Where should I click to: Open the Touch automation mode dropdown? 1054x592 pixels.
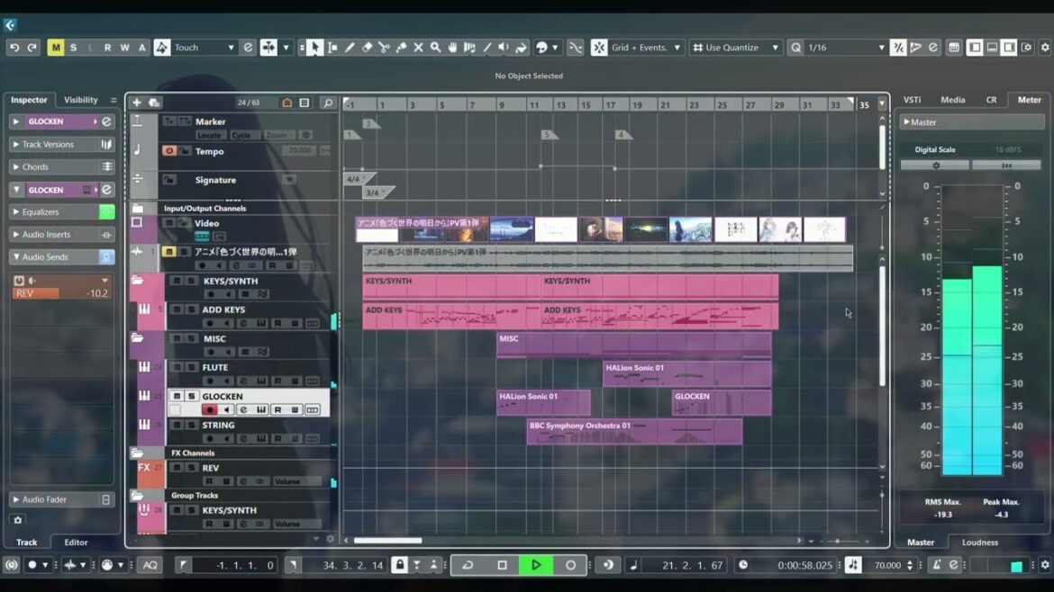pyautogui.click(x=204, y=48)
